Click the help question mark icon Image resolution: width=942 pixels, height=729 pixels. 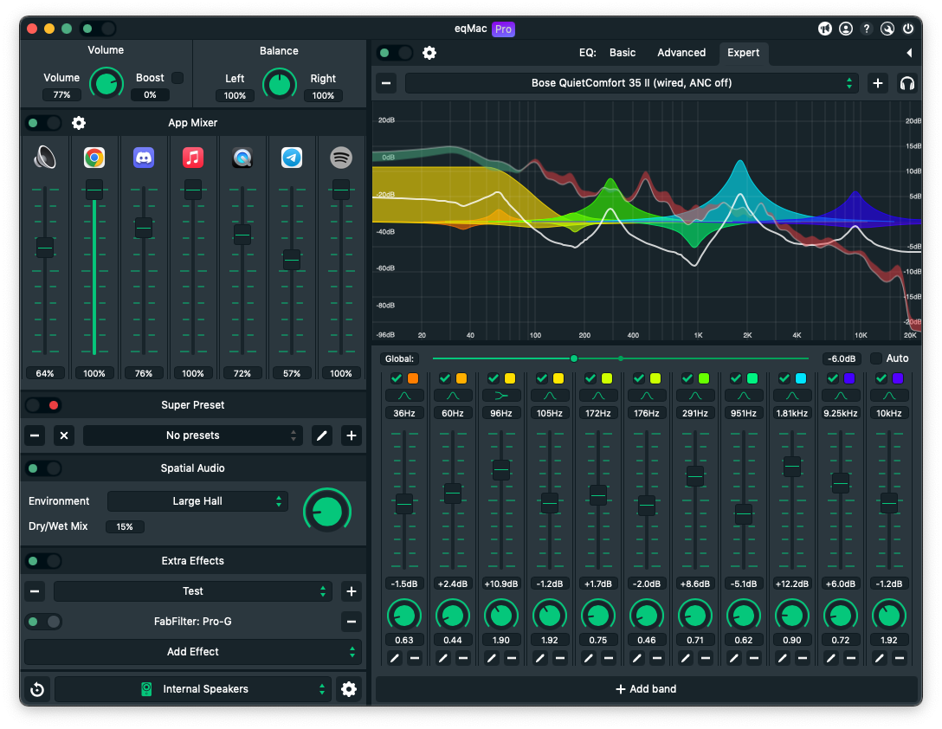(867, 28)
